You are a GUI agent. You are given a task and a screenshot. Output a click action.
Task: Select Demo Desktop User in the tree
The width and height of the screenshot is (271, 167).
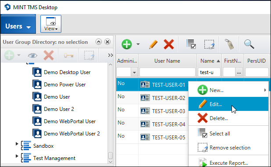point(67,72)
